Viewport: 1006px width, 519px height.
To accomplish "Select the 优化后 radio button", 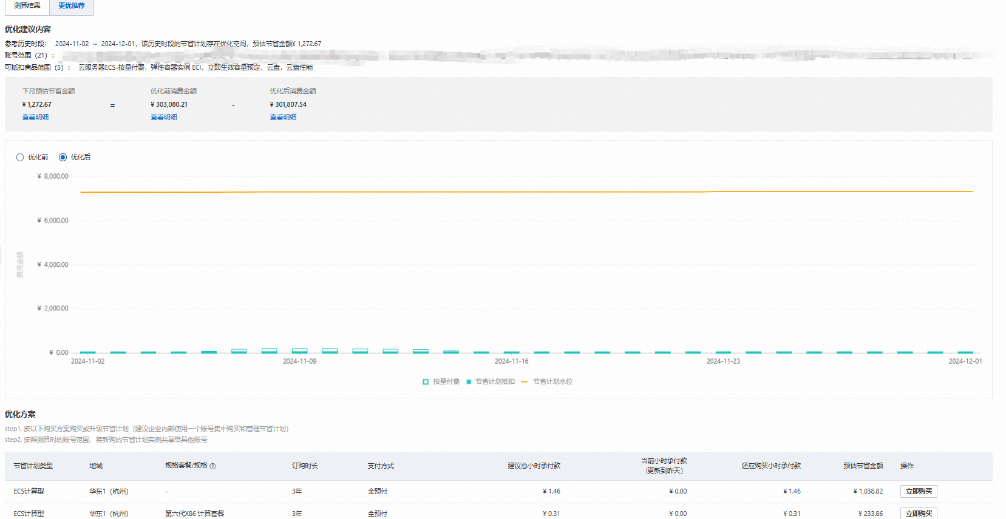I will click(63, 157).
